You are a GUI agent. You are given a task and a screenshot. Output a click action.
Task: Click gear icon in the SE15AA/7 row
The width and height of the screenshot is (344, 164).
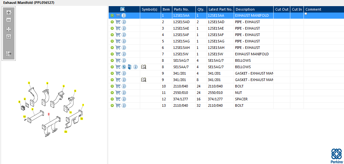[112, 67]
